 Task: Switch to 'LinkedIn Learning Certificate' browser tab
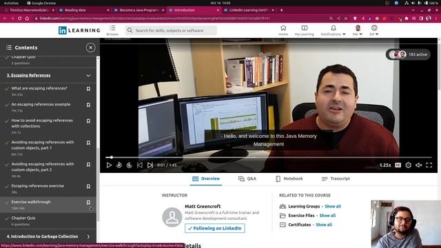point(249,10)
